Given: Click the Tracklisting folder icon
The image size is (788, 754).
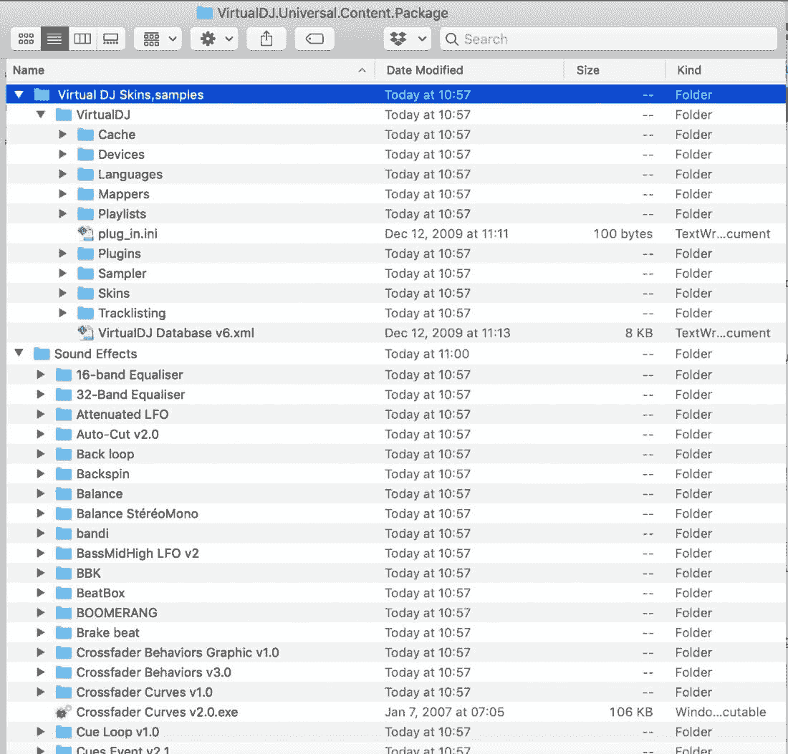Looking at the screenshot, I should [x=85, y=313].
